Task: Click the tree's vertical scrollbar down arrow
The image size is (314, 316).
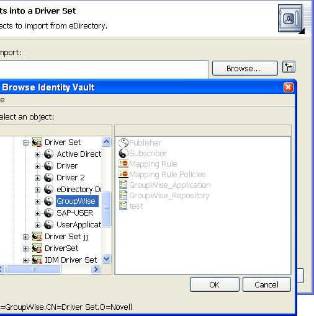Action: pyautogui.click(x=107, y=259)
